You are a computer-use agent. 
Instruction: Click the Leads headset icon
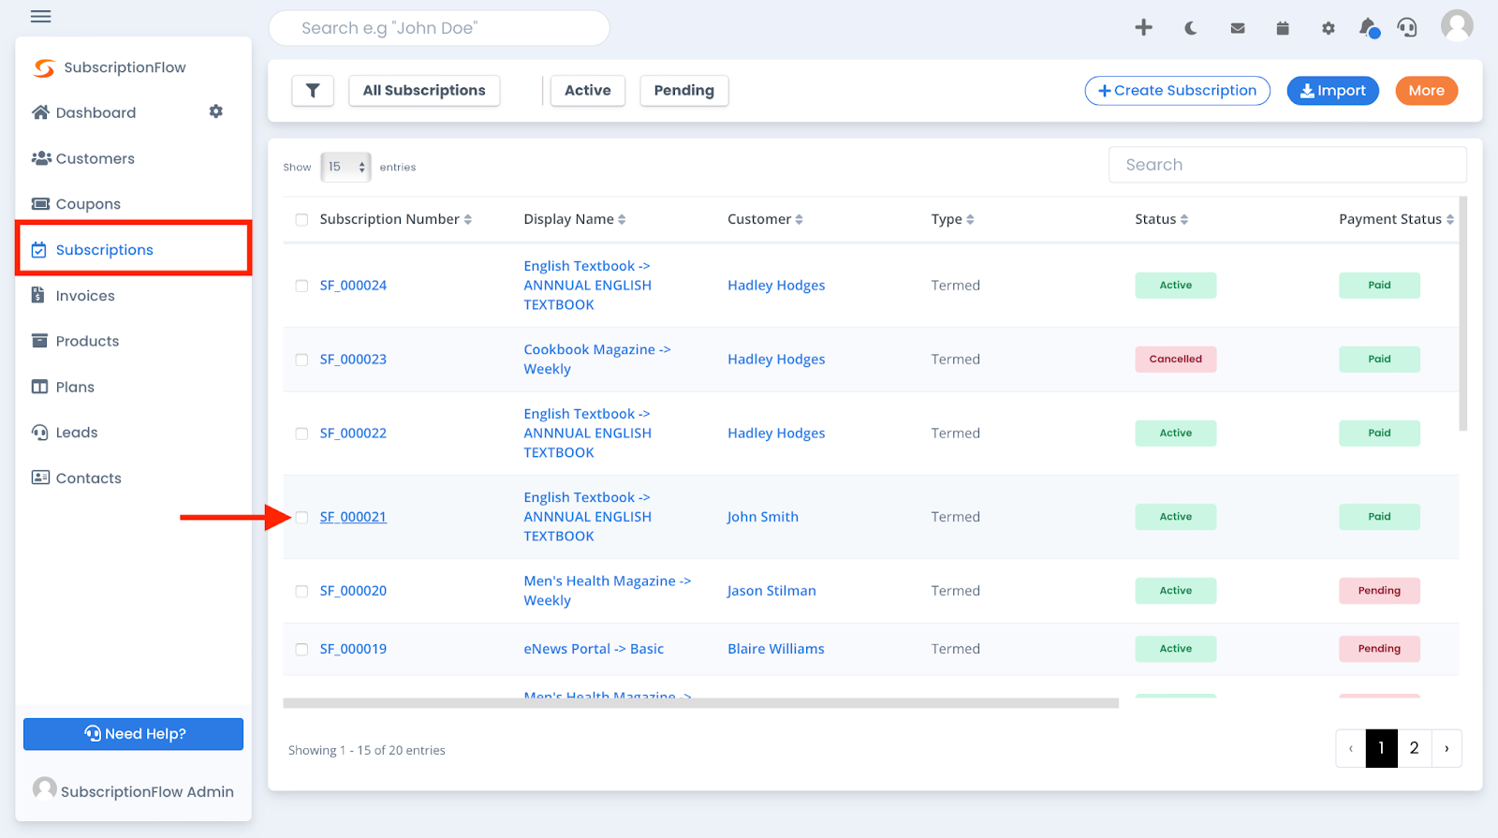(x=39, y=433)
